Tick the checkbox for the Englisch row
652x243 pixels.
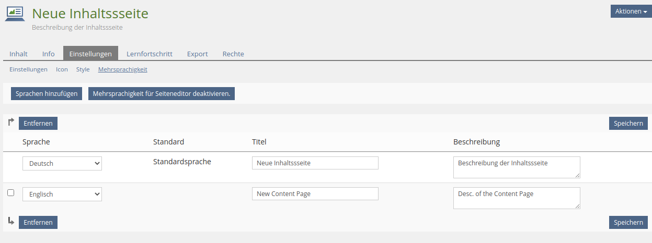10,193
